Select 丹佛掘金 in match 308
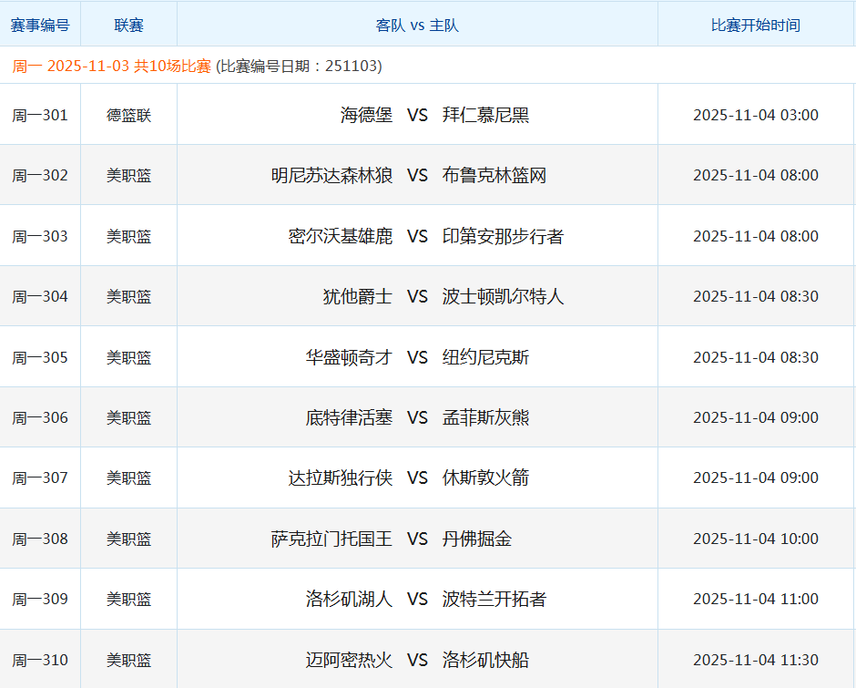The height and width of the screenshot is (688, 856). tap(476, 539)
